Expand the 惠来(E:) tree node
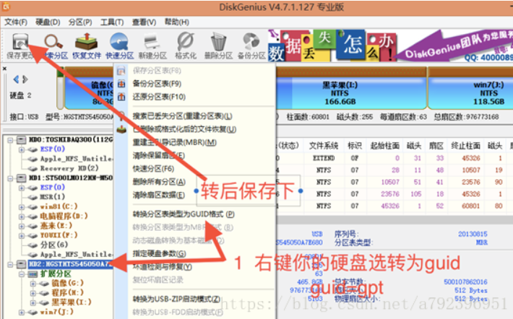This screenshot has height=319, width=513. tap(22, 226)
